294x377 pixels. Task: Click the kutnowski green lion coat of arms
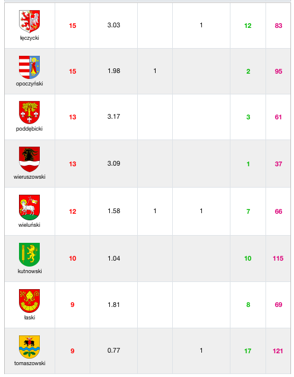29,255
